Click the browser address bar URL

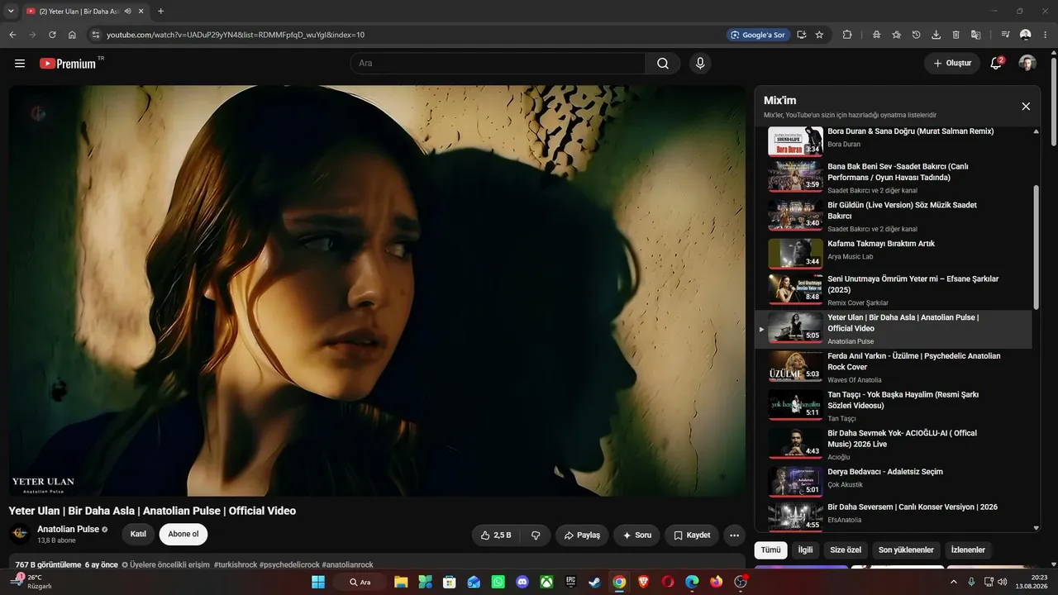(236, 35)
